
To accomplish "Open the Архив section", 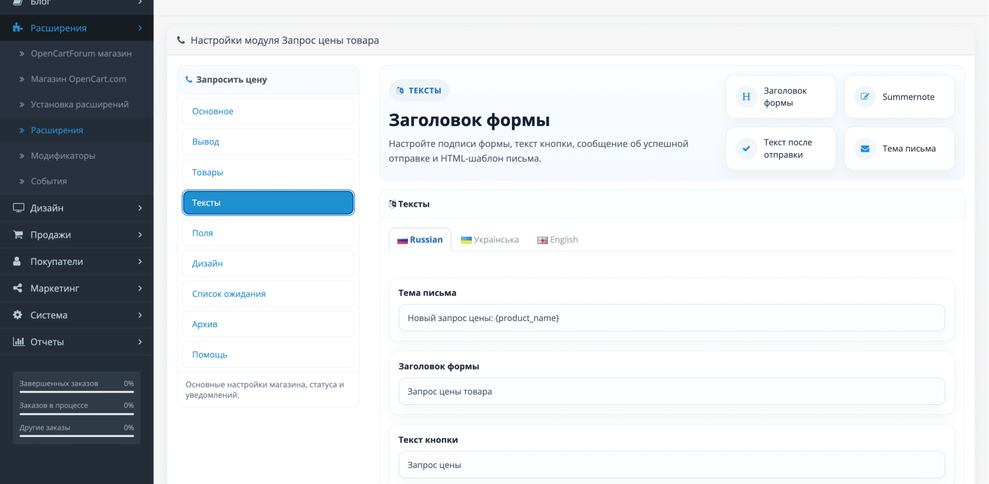I will point(268,324).
